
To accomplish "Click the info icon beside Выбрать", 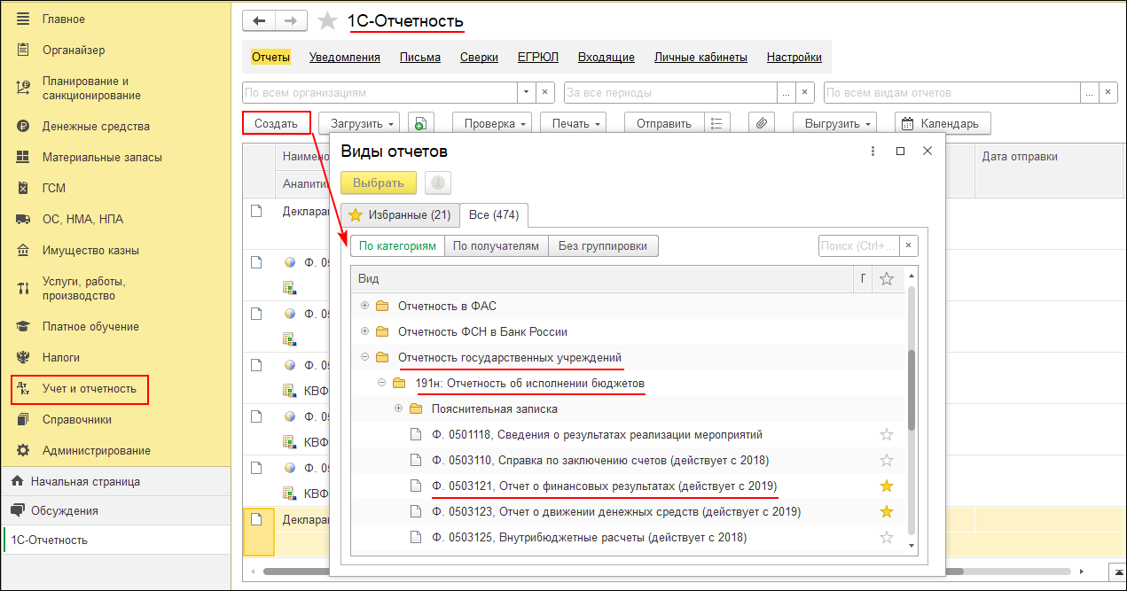I will tap(438, 183).
